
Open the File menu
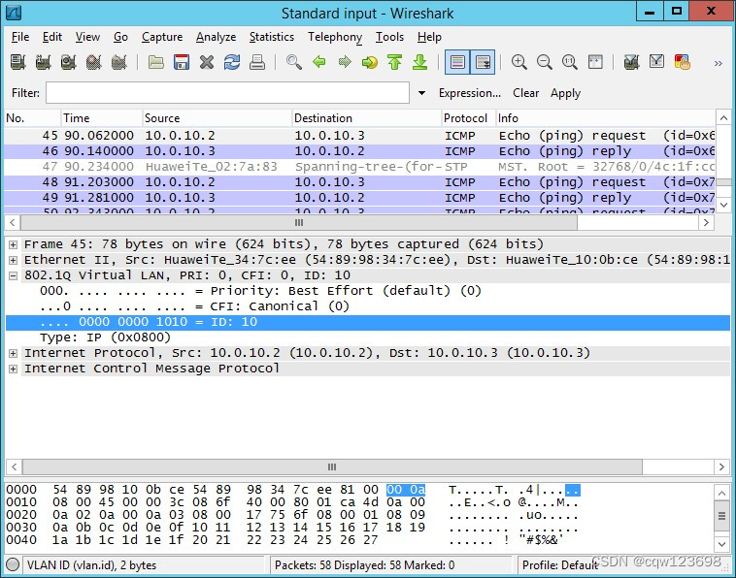coord(20,37)
